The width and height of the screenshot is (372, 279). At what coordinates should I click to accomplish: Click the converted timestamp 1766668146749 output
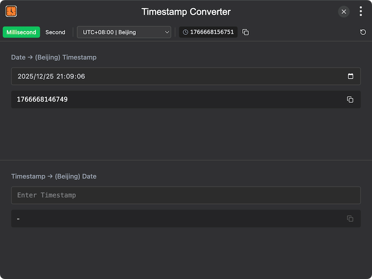coord(42,100)
